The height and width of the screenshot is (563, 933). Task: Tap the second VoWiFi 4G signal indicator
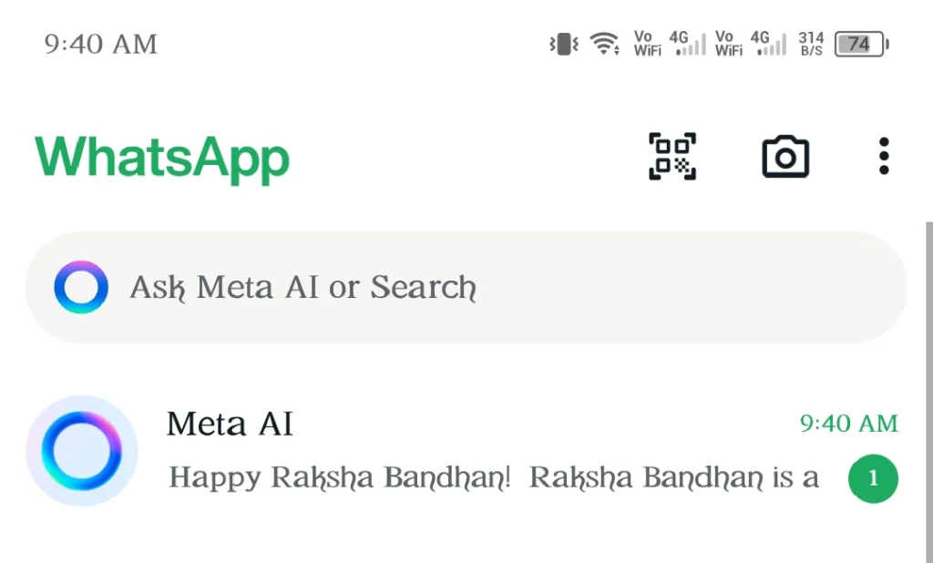point(751,44)
